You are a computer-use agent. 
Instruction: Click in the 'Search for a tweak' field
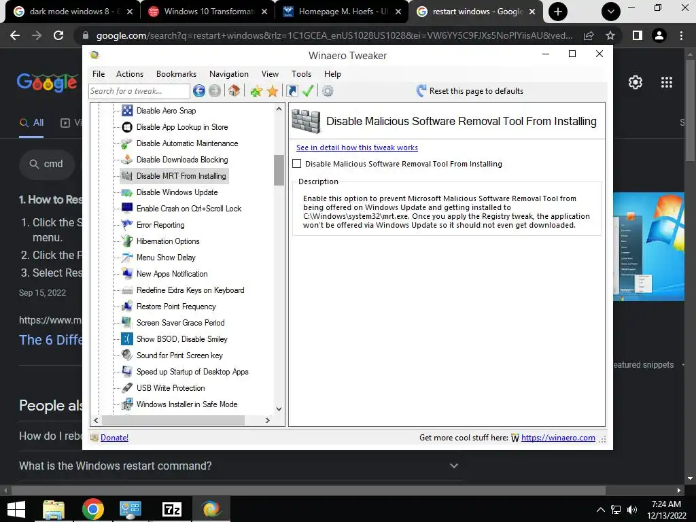pos(139,91)
